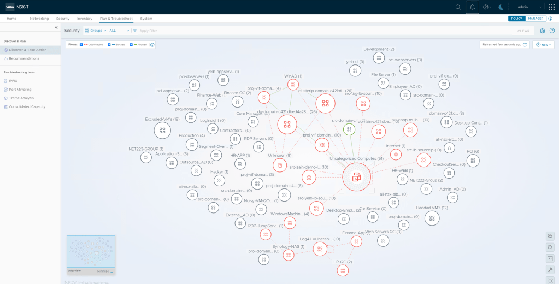Expand the Groups dropdown
Image resolution: width=559 pixels, height=284 pixels.
[x=96, y=31]
